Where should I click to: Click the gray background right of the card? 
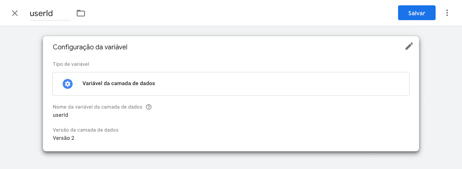tap(441, 95)
